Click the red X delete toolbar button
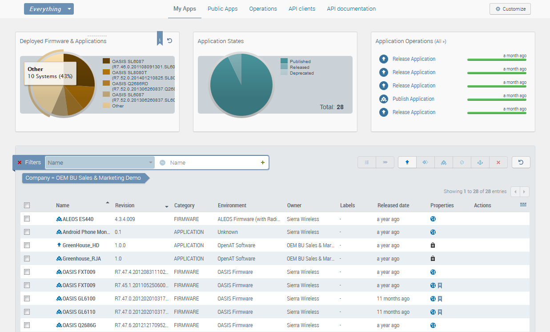 point(498,162)
